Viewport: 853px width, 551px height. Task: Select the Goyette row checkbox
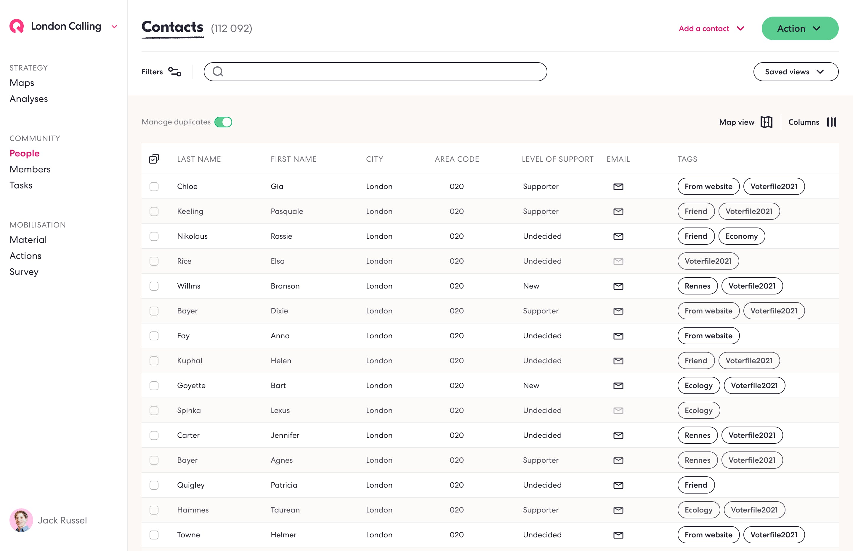154,385
